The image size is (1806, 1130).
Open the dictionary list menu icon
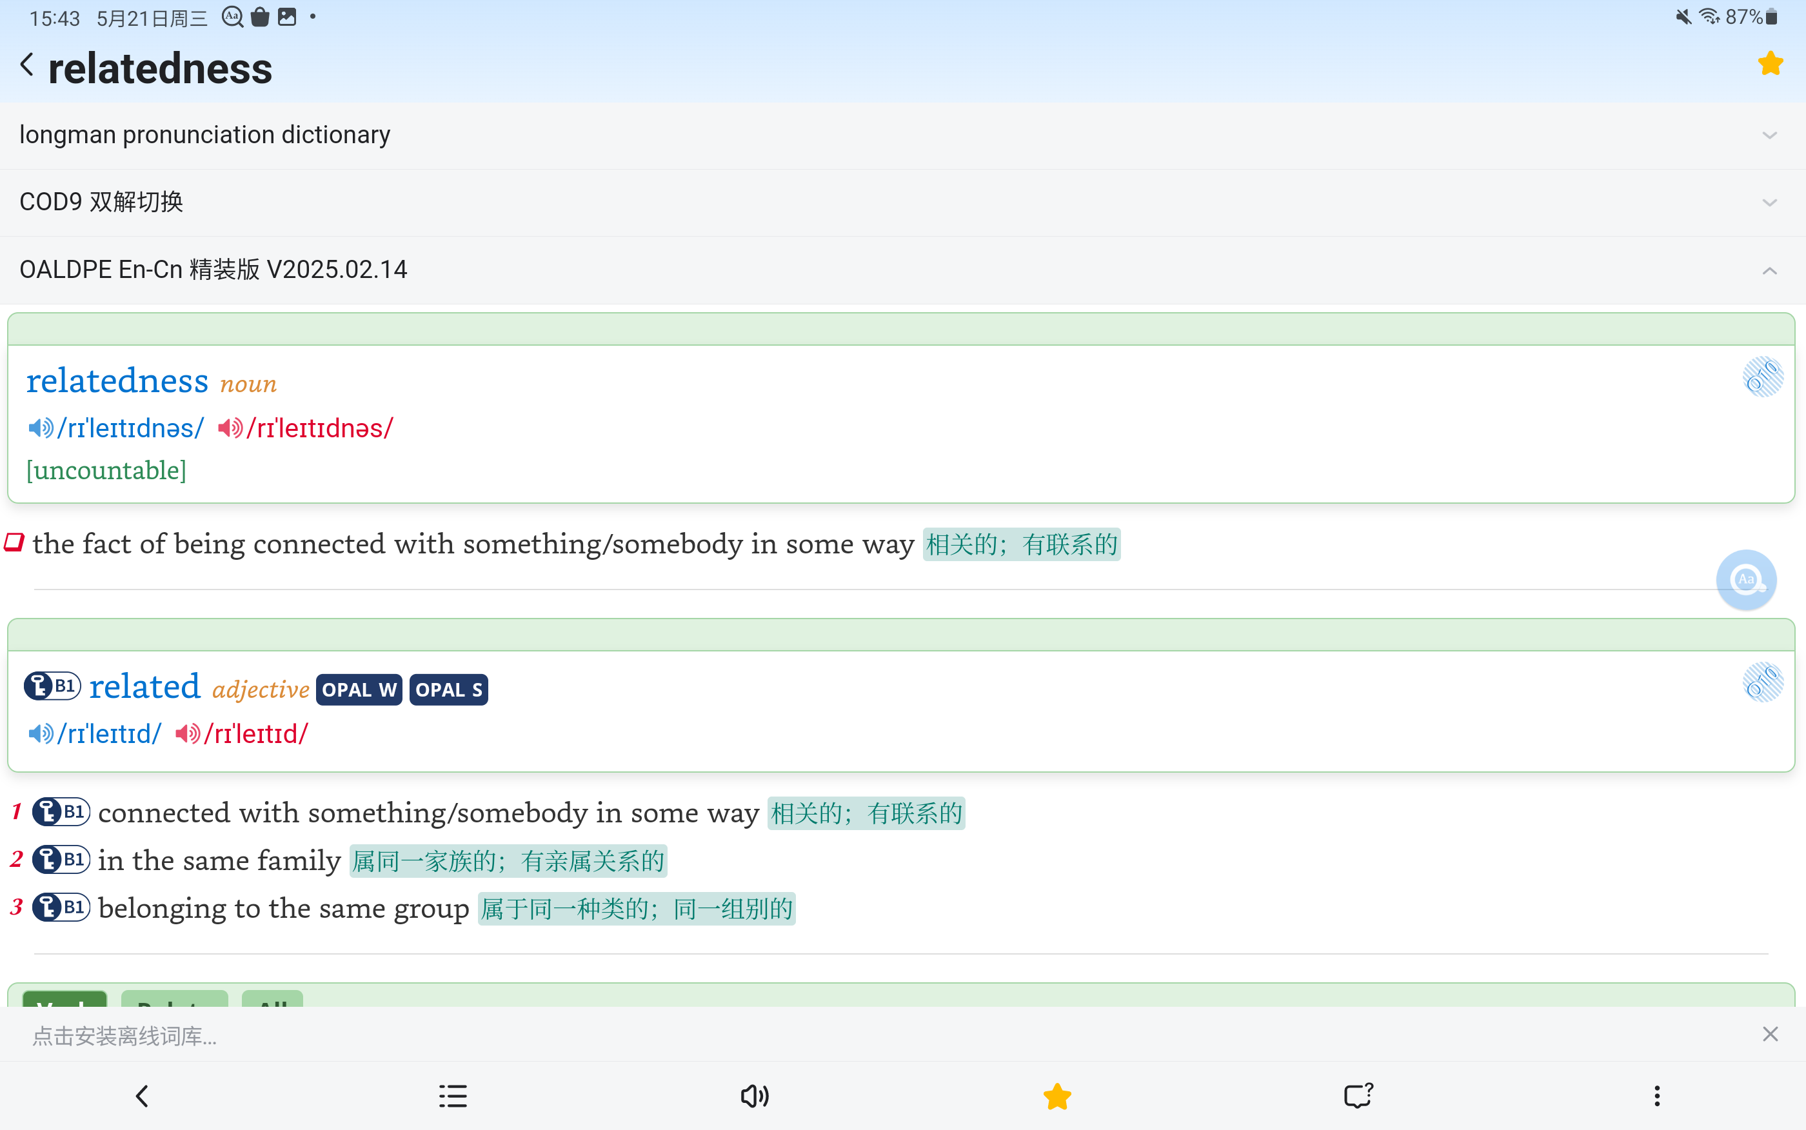[x=453, y=1096]
